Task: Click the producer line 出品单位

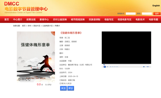Action: [76, 65]
